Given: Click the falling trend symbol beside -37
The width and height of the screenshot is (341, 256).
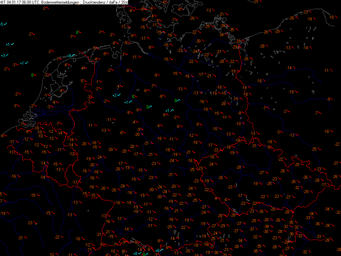Looking at the screenshot, I should [x=256, y=229].
